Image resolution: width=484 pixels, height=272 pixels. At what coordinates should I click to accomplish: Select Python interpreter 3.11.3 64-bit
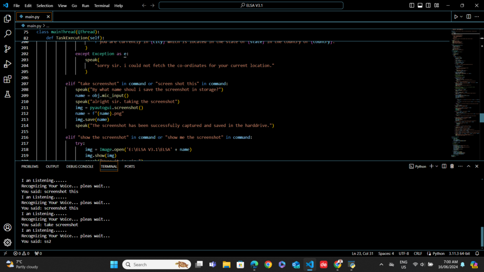(459, 254)
